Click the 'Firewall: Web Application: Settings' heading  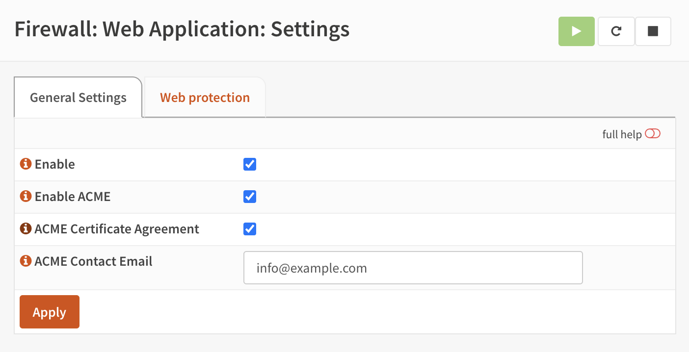click(x=182, y=29)
